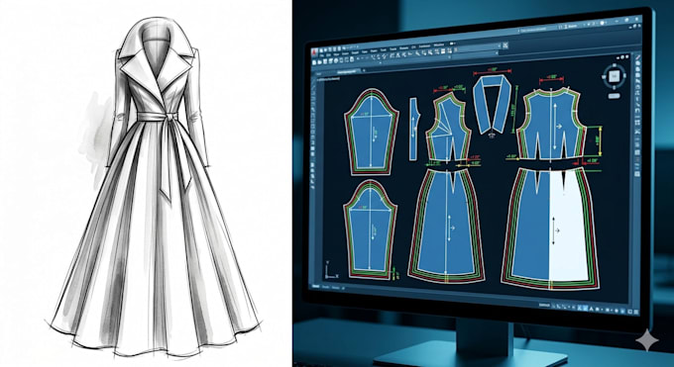Open the first menu in the menu bar

point(321,55)
